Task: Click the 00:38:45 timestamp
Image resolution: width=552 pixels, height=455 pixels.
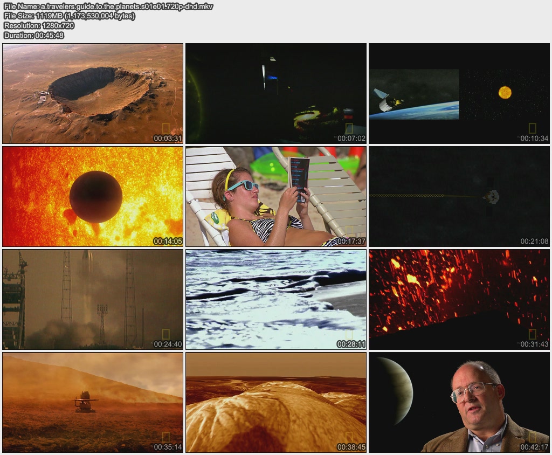Action: (x=351, y=447)
